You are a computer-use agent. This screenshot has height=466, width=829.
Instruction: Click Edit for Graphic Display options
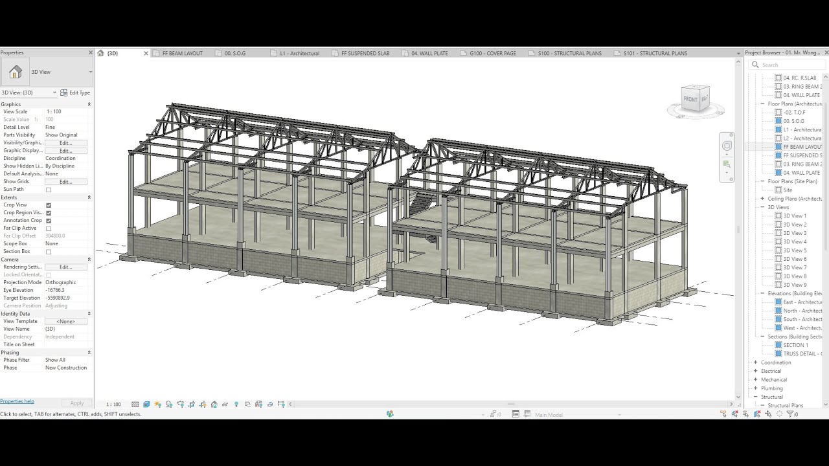click(x=65, y=151)
